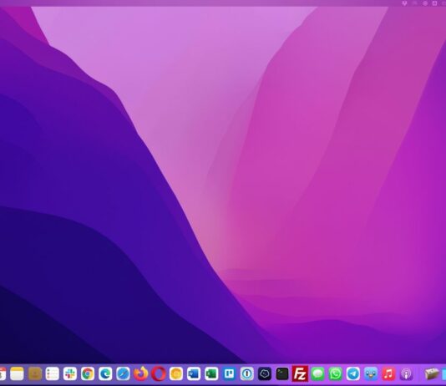The height and width of the screenshot is (386, 446).
Task: Launch Trello from the Dock
Action: (229, 373)
